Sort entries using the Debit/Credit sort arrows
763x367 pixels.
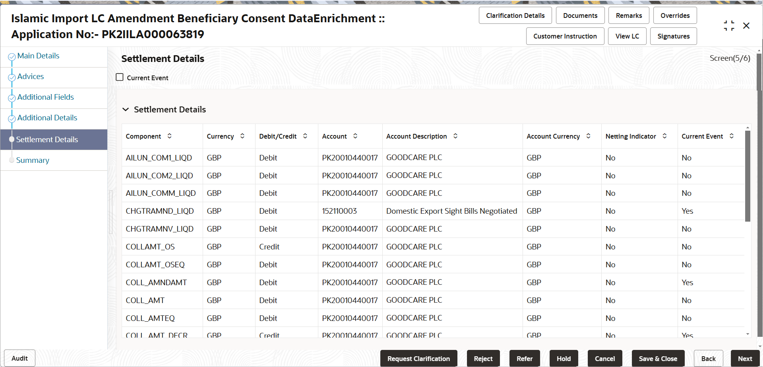coord(305,136)
